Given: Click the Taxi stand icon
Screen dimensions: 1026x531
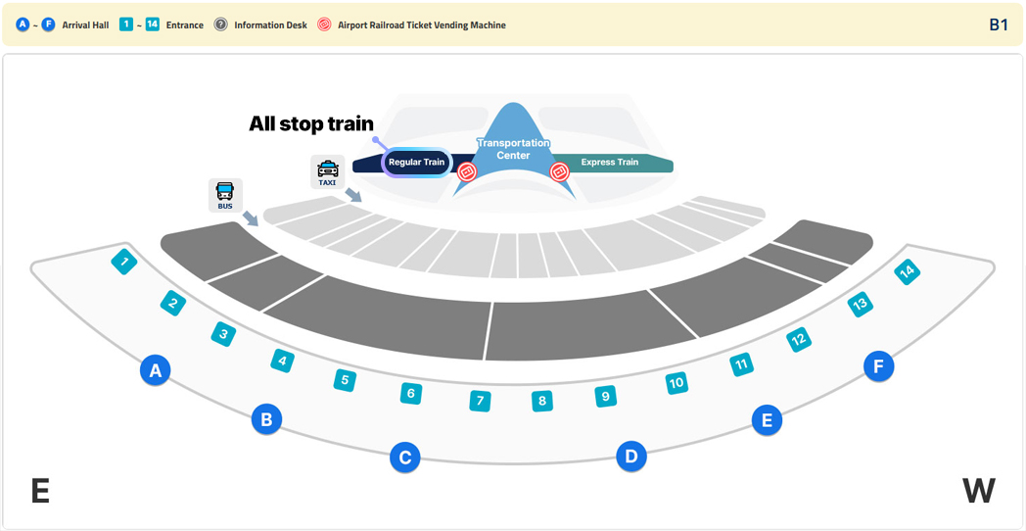Looking at the screenshot, I should click(x=328, y=170).
